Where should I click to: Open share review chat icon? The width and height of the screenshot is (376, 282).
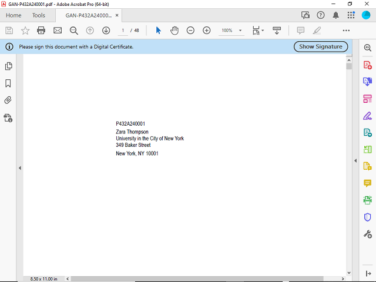point(305,15)
